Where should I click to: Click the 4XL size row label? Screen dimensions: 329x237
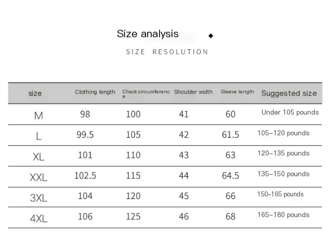(x=39, y=218)
